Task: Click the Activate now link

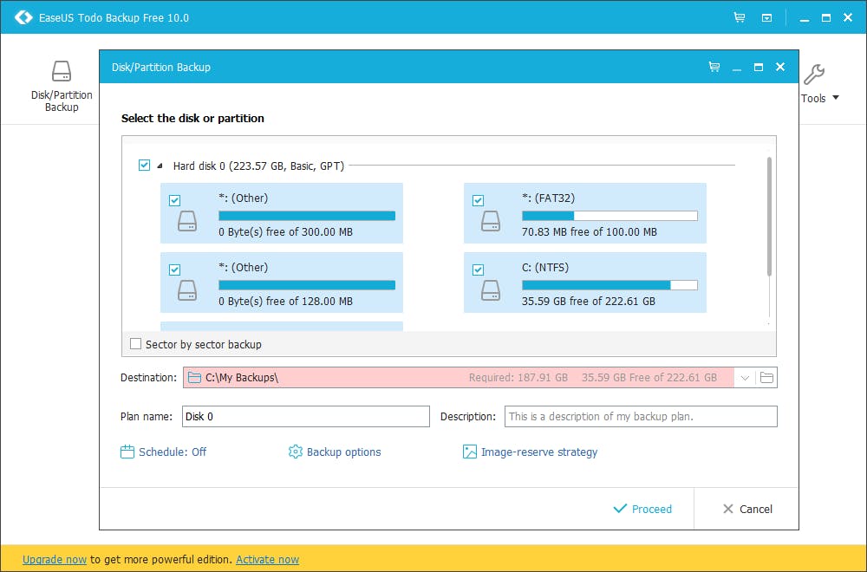Action: [268, 559]
